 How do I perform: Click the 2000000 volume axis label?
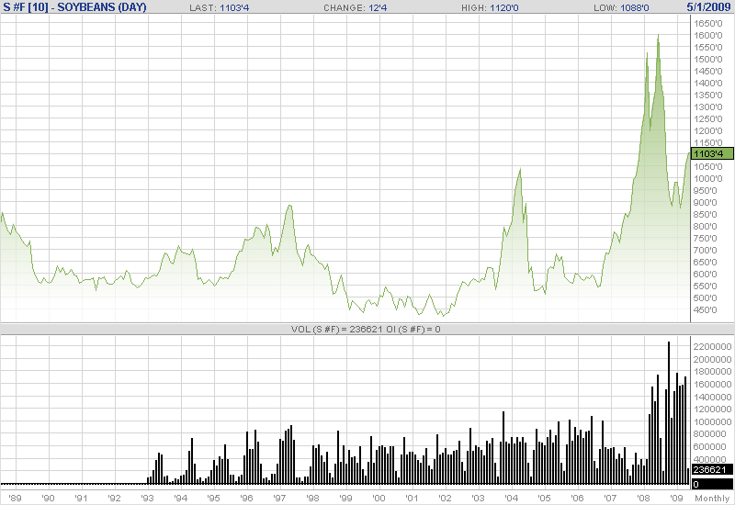pos(712,359)
